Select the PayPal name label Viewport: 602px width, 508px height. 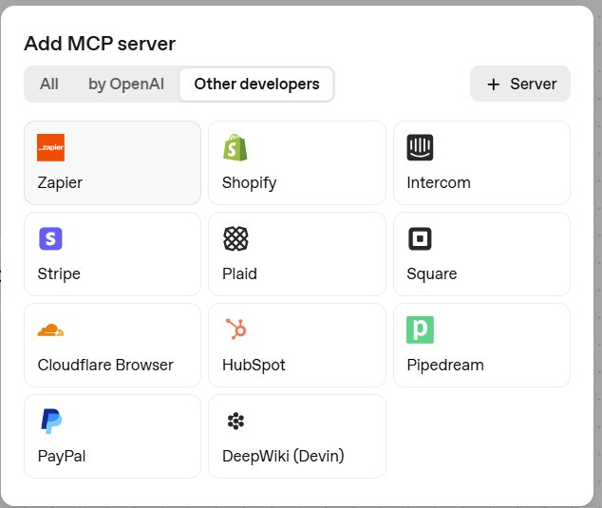click(x=62, y=456)
